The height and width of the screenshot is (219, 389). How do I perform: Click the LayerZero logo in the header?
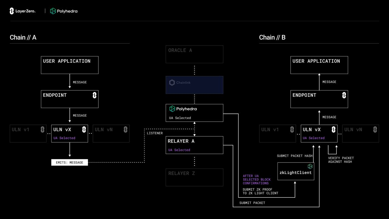click(x=22, y=11)
